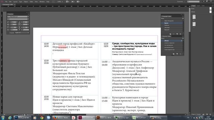Click the skew icon in Character panel
214x120 pixels.
[19, 30]
